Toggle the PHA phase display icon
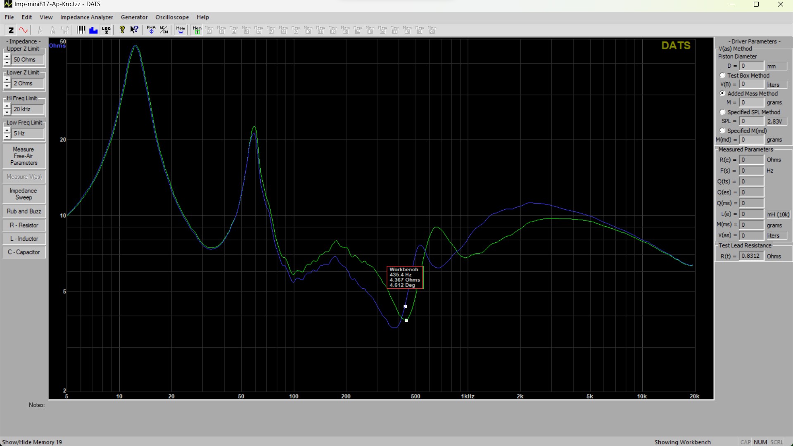 pyautogui.click(x=151, y=30)
